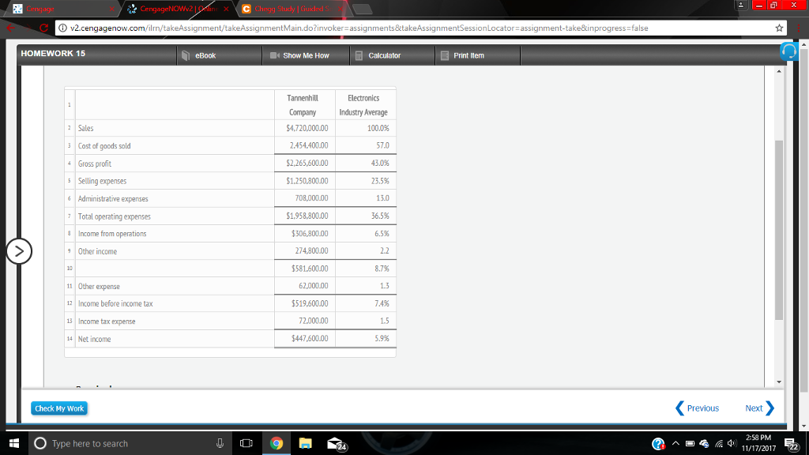Bookmark this page with star icon
The image size is (809, 455).
(779, 28)
